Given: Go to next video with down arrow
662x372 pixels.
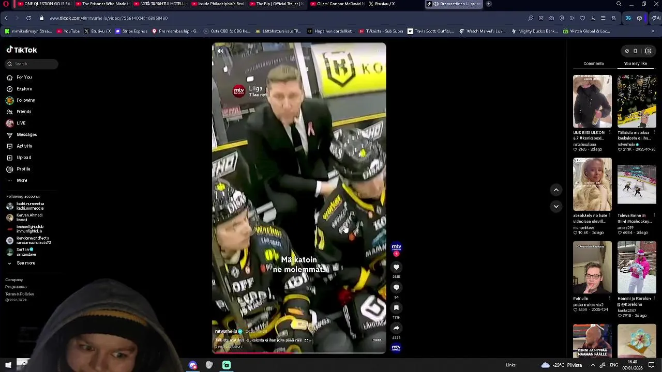Looking at the screenshot, I should pos(556,207).
